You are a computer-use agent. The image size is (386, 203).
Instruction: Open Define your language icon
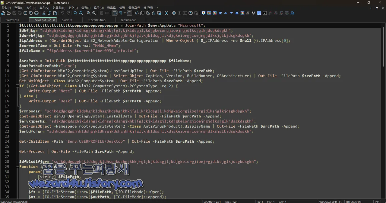tap(137, 13)
